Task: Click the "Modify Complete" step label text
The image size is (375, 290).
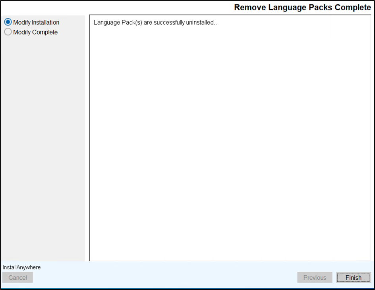Action: pos(35,33)
